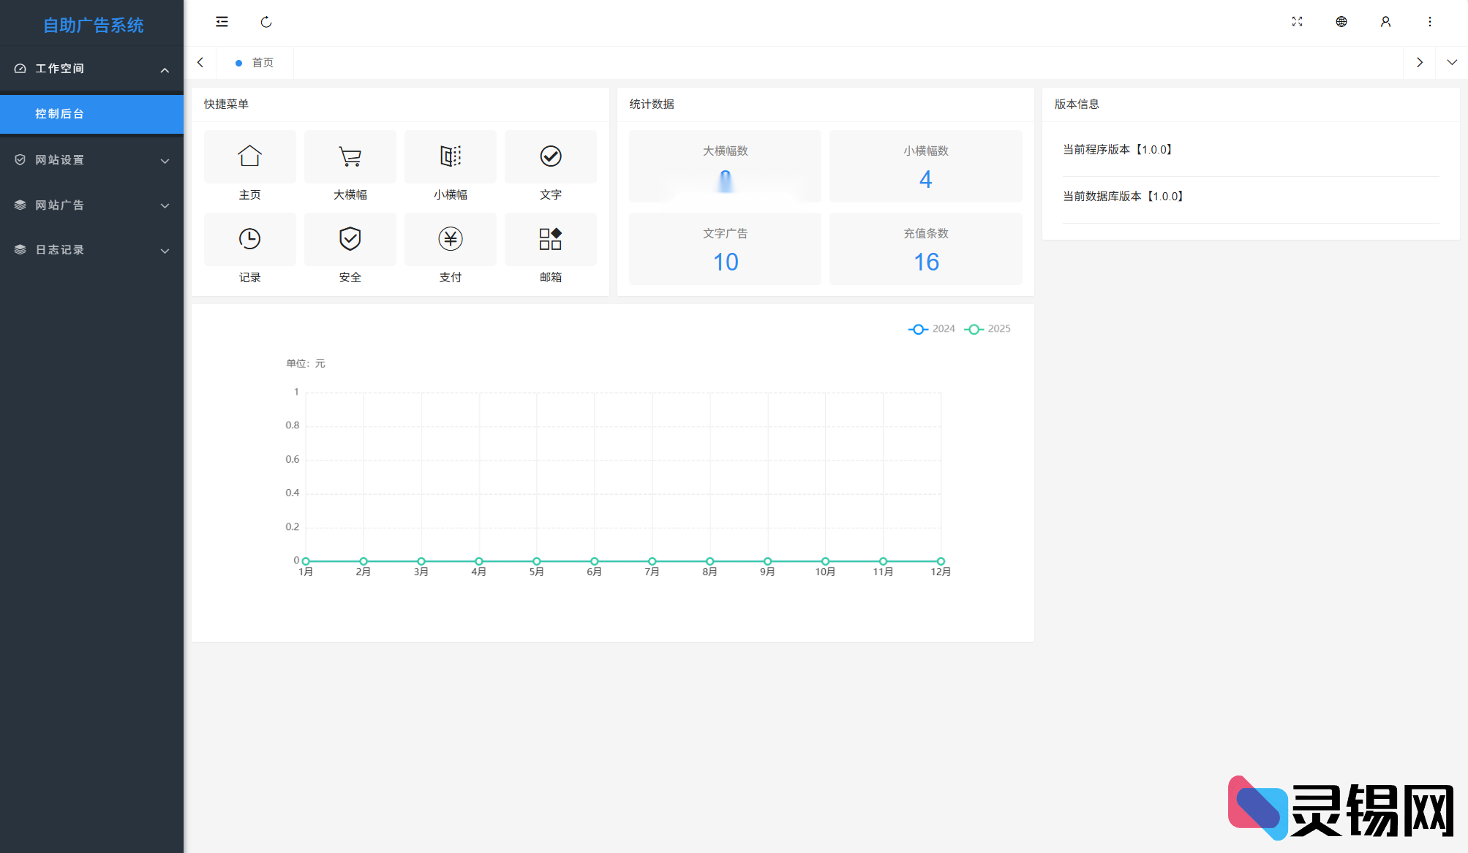Open the 邮箱 grid shortcut icon

550,239
